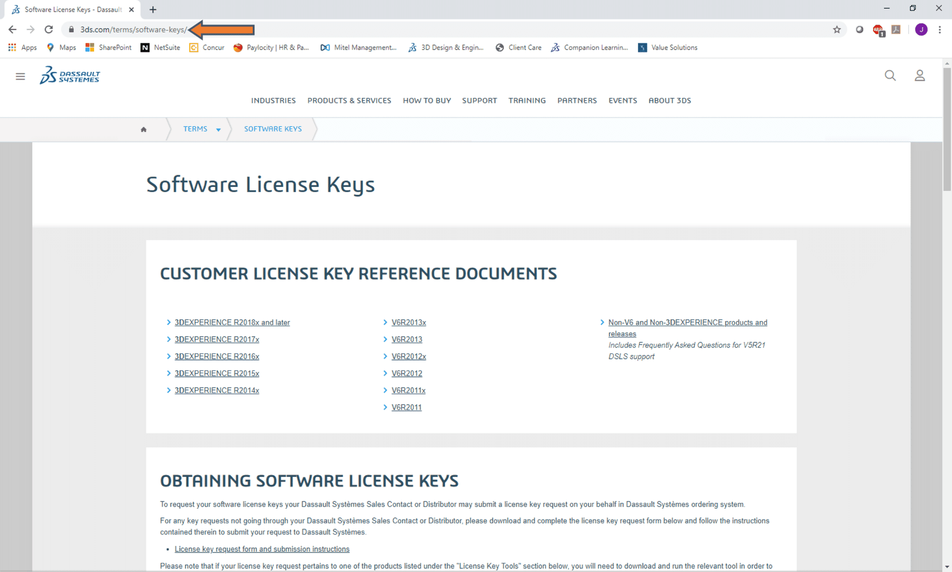The width and height of the screenshot is (952, 572).
Task: Open ABOUT 3DS menu
Action: [669, 100]
